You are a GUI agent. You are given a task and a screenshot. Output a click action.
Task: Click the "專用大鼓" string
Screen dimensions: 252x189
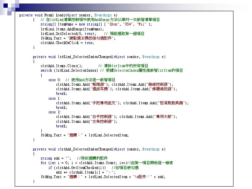pos(164,117)
